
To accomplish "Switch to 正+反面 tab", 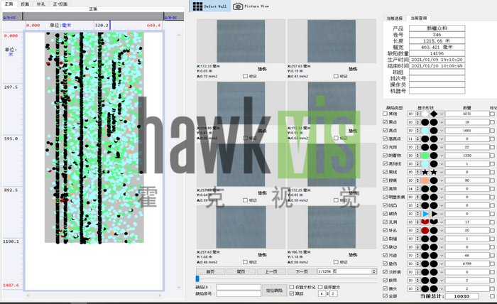I will (60, 4).
